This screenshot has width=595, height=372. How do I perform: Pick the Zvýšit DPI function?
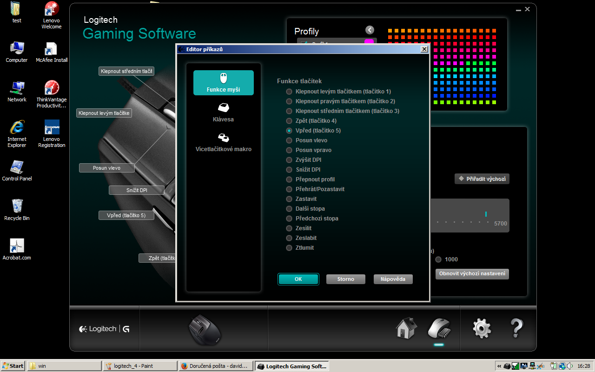(x=304, y=160)
